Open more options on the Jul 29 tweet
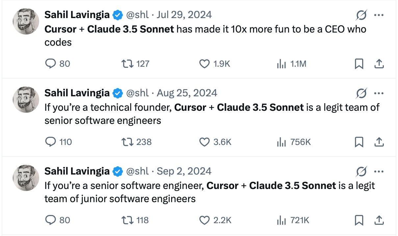The height and width of the screenshot is (236, 398). pos(379,15)
